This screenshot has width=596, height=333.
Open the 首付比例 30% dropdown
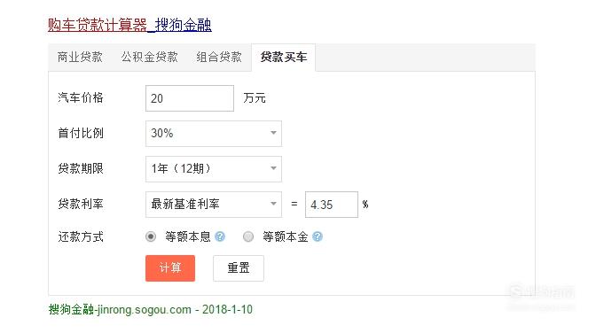click(214, 134)
